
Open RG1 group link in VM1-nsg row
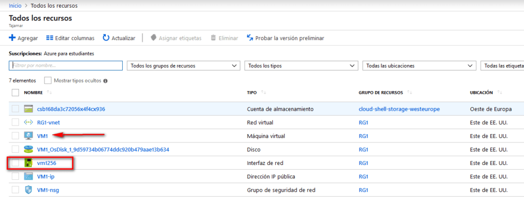[x=363, y=190]
